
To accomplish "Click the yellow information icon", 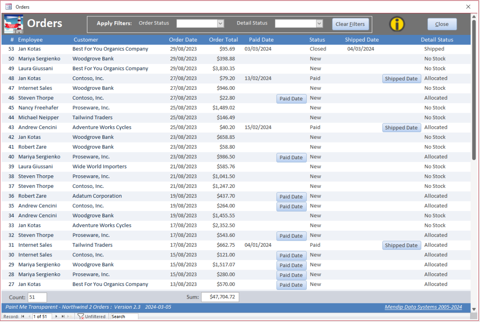I will (x=397, y=24).
